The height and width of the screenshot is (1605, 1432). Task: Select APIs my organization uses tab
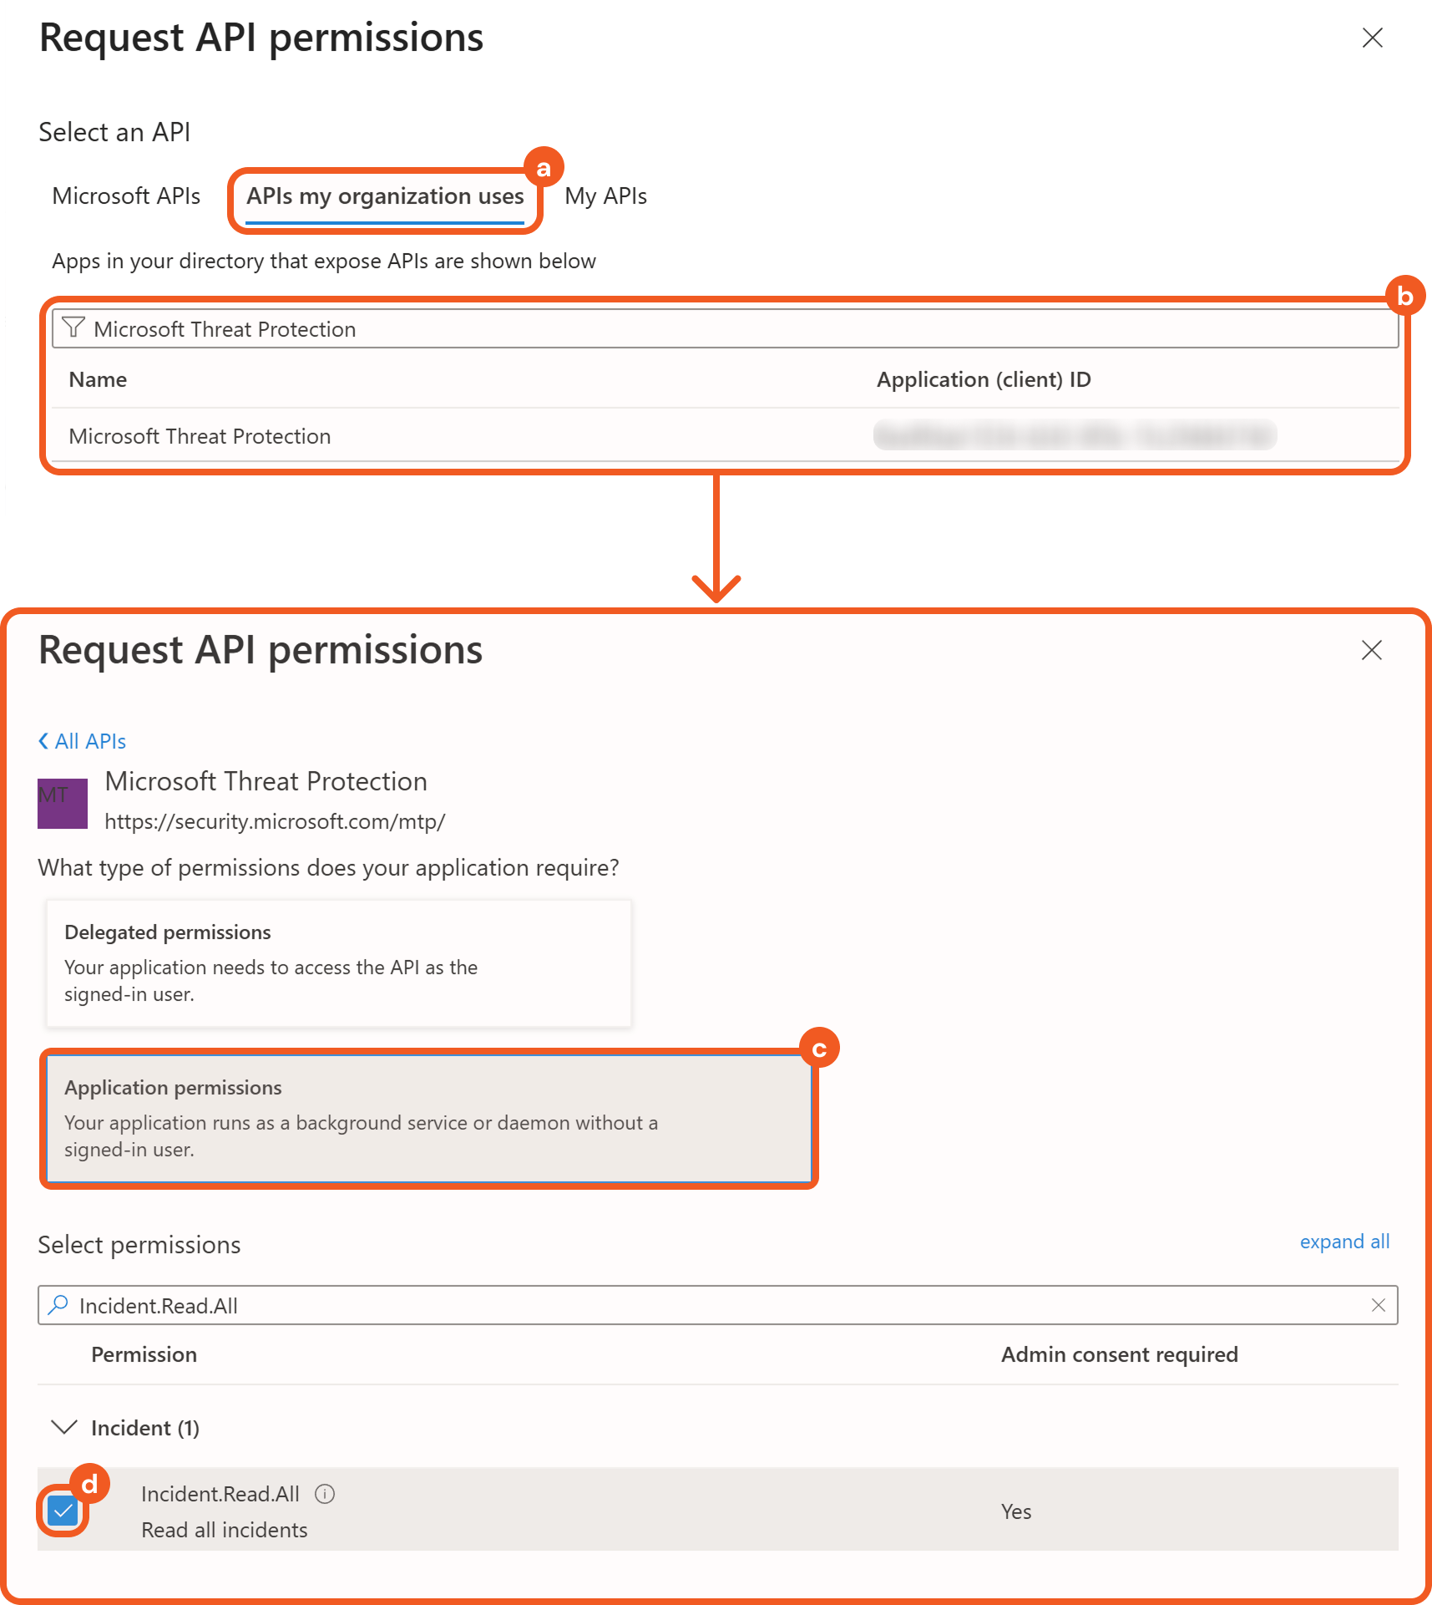(385, 196)
